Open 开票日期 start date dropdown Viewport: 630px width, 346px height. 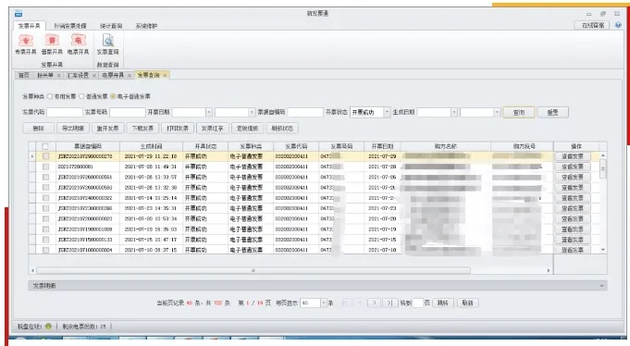[x=209, y=112]
